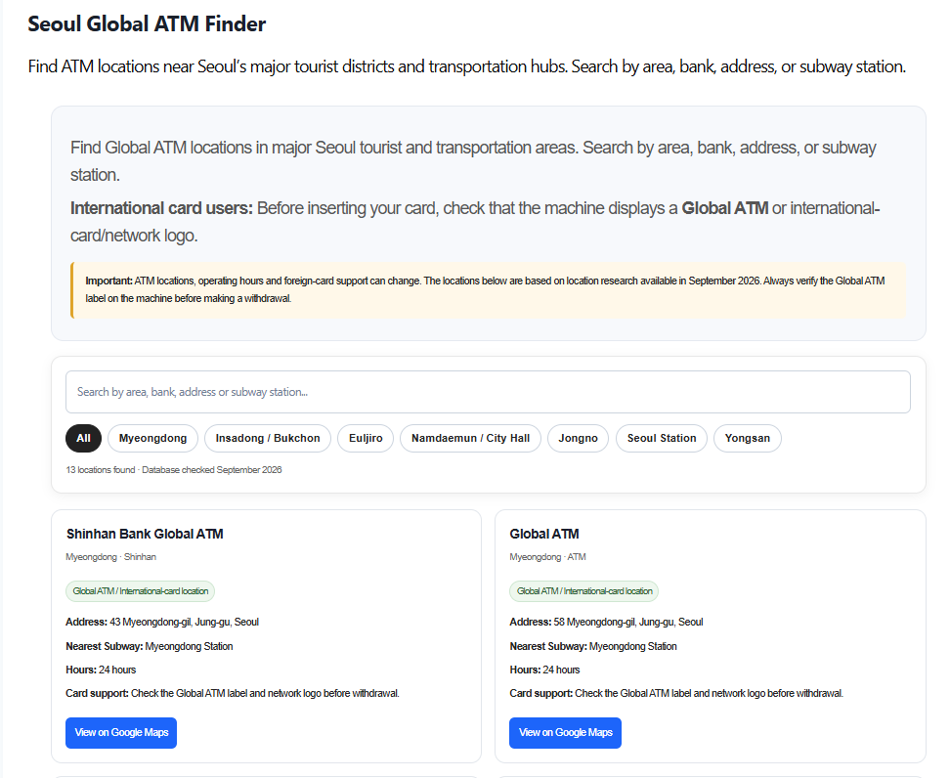Filter locations by Myeongdong
The height and width of the screenshot is (778, 950).
pyautogui.click(x=152, y=438)
